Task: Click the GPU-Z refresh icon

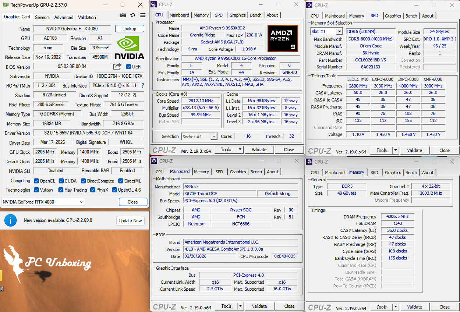Action: 133,15
